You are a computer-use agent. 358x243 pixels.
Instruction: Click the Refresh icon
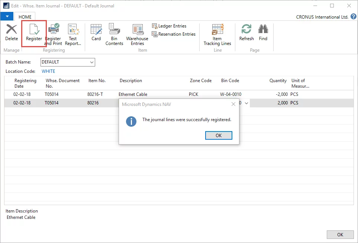click(246, 33)
